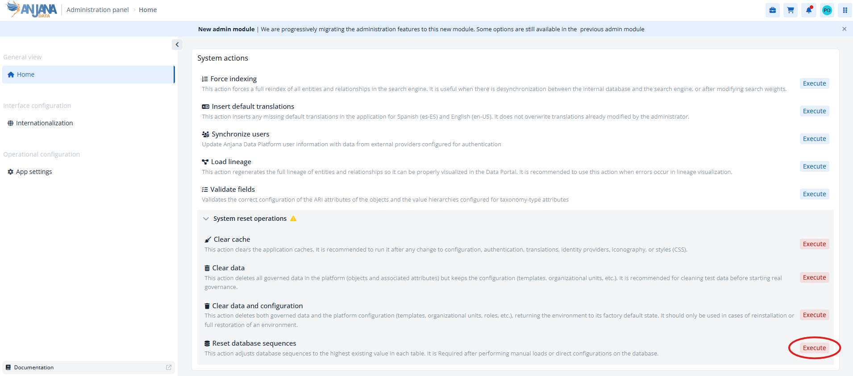Click the warning triangle beside System reset operations
This screenshot has height=376, width=853.
(293, 219)
